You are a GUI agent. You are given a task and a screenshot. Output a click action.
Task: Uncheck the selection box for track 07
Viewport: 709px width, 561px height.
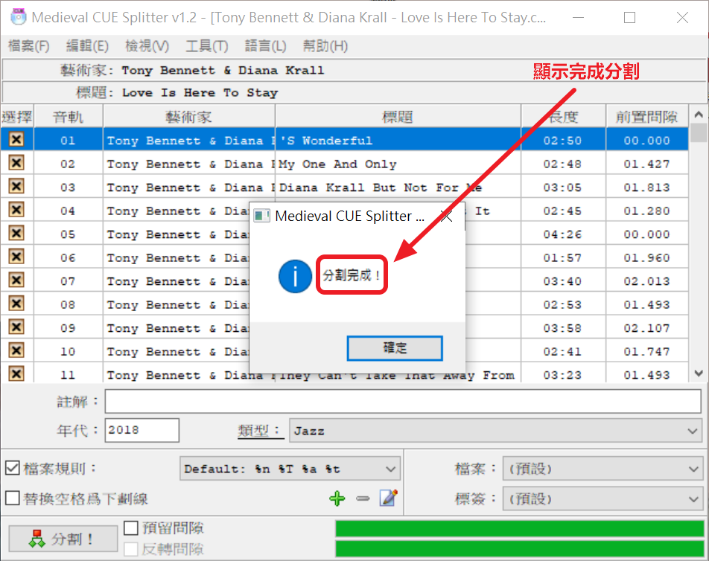16,280
